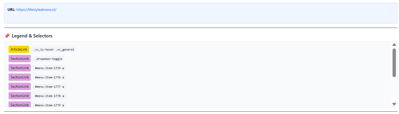Click the Legend & Selectors heading
399x114 pixels.
pyautogui.click(x=32, y=36)
